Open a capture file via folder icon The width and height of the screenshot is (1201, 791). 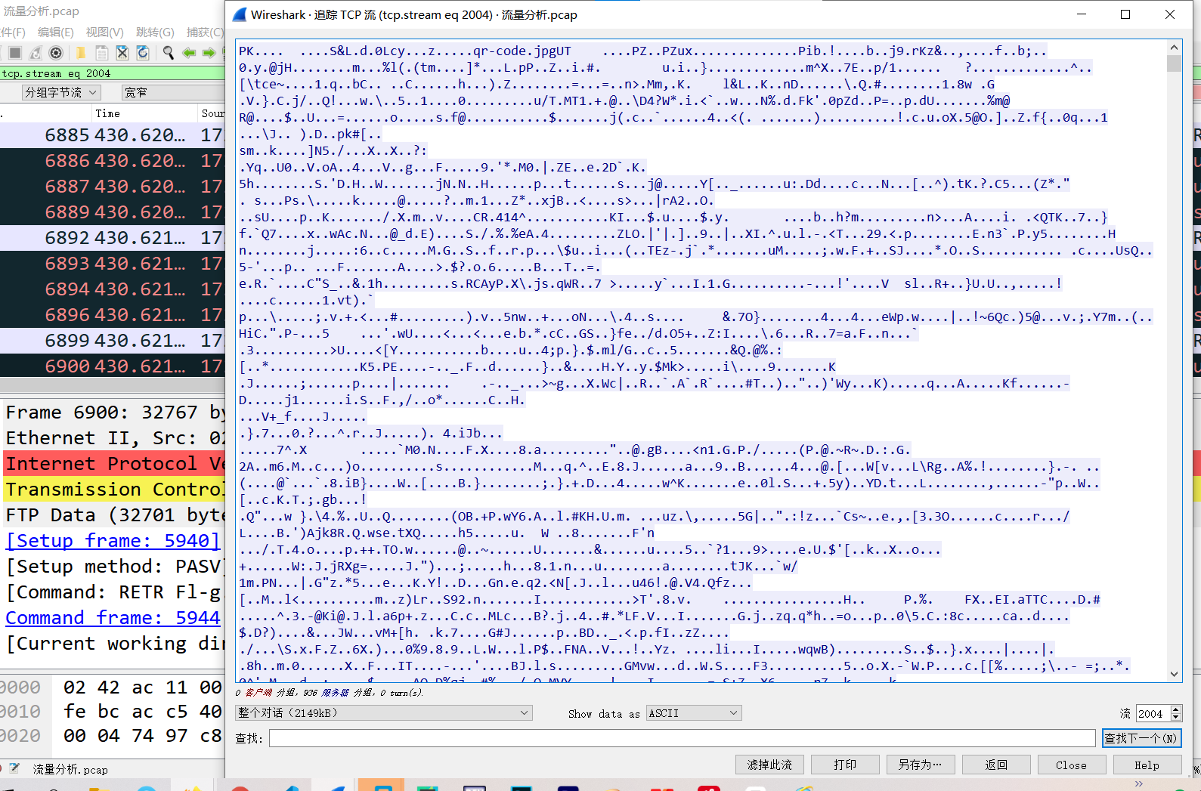pyautogui.click(x=80, y=52)
